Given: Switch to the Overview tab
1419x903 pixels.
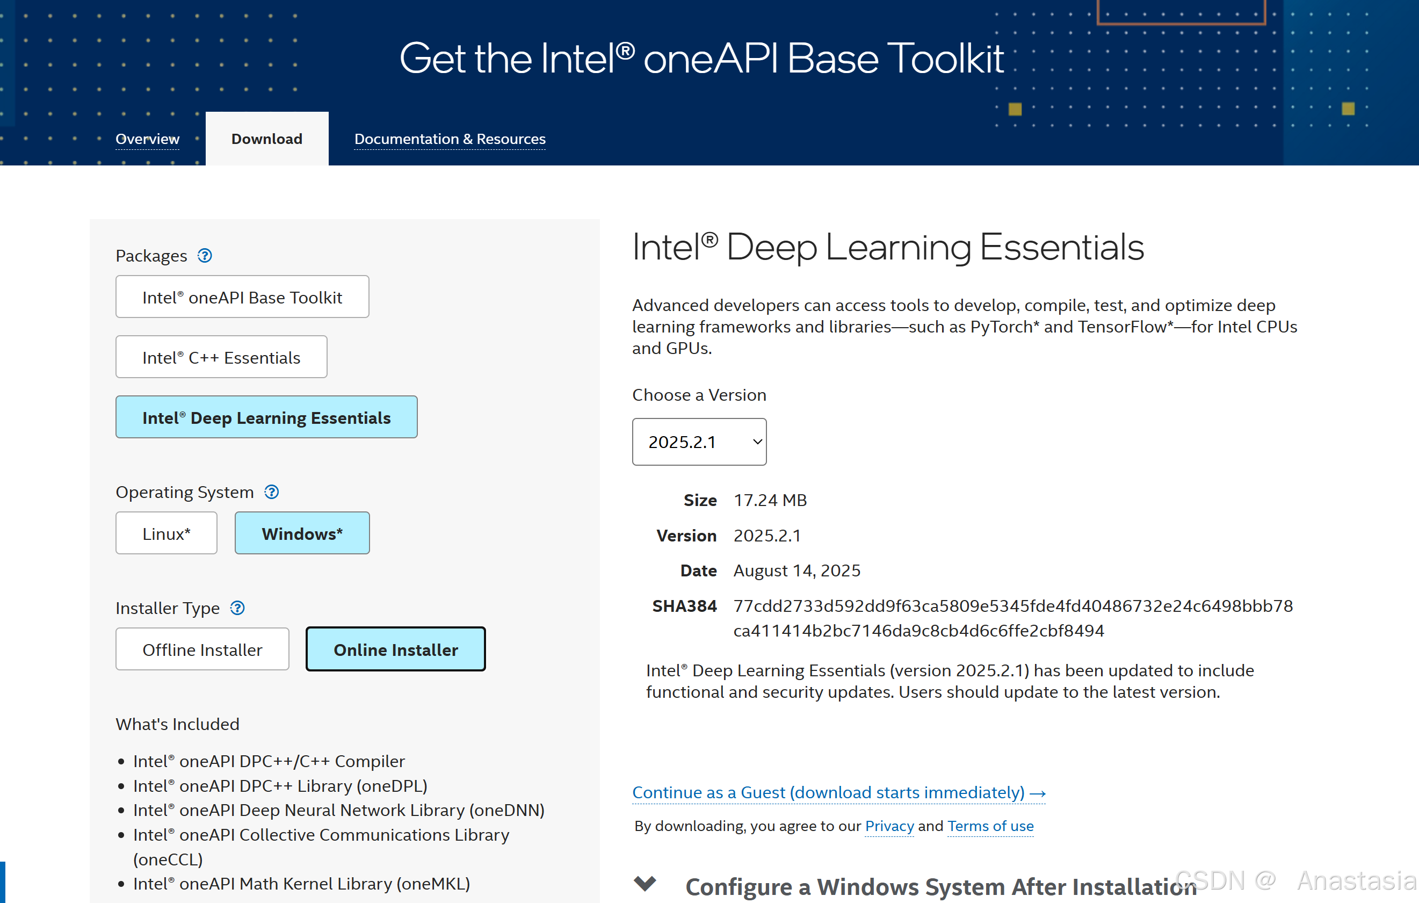Looking at the screenshot, I should [x=147, y=139].
